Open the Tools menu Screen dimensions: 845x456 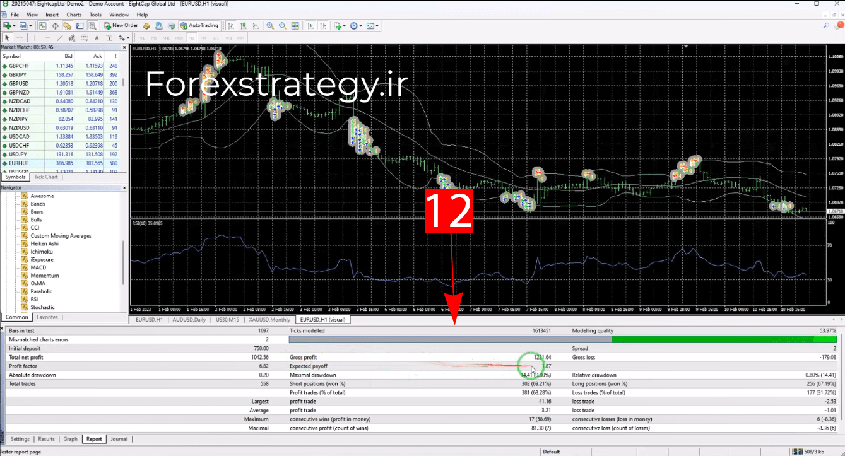(x=95, y=15)
